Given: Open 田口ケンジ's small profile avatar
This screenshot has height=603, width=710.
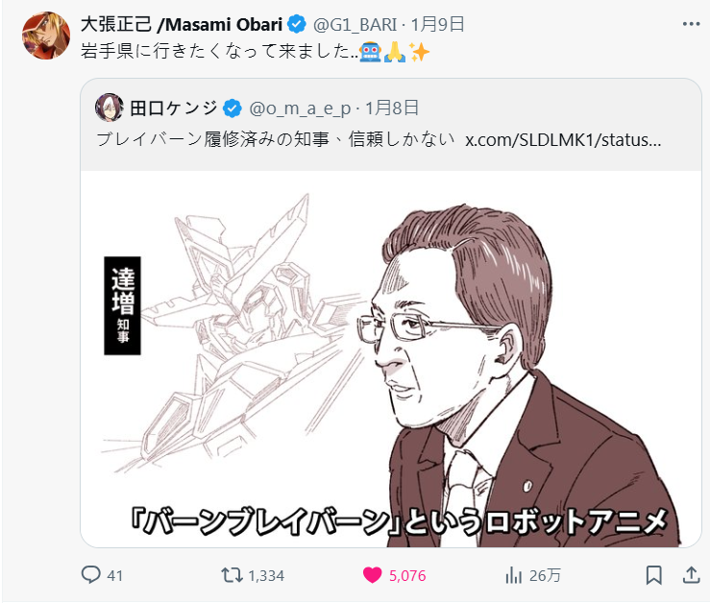Looking at the screenshot, I should 110,108.
